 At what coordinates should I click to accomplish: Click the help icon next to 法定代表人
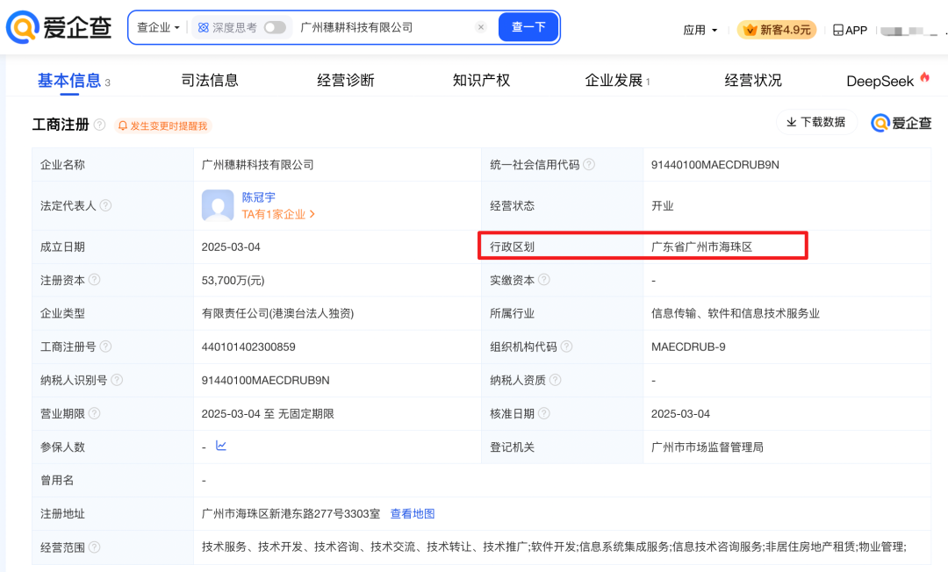(105, 205)
